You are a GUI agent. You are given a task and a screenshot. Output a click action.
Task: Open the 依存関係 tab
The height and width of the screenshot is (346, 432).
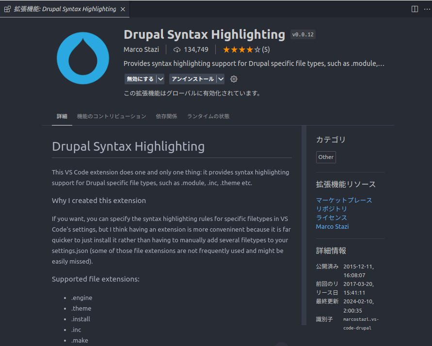[x=166, y=116]
